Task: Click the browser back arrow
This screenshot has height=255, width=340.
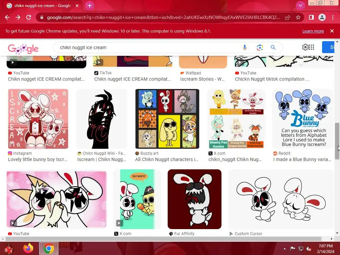Action: 7,17
